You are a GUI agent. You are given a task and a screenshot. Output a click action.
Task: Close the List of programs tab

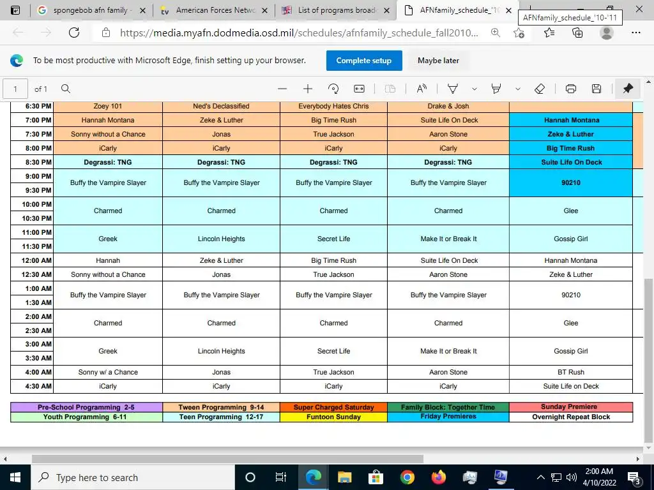coord(386,10)
